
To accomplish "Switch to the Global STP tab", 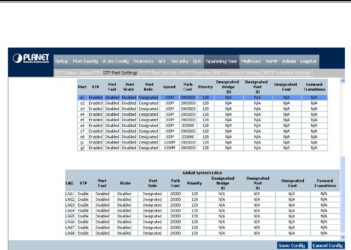I will pyautogui.click(x=90, y=73).
